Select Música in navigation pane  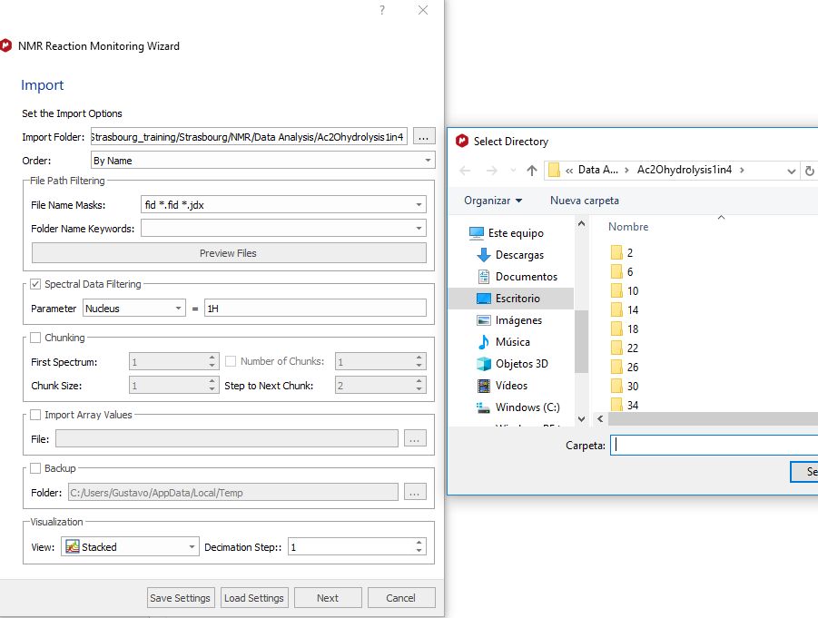point(504,342)
